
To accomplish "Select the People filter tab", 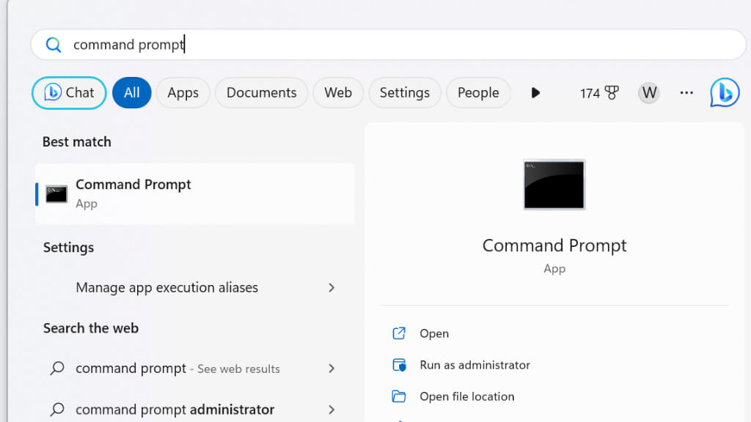I will 478,93.
